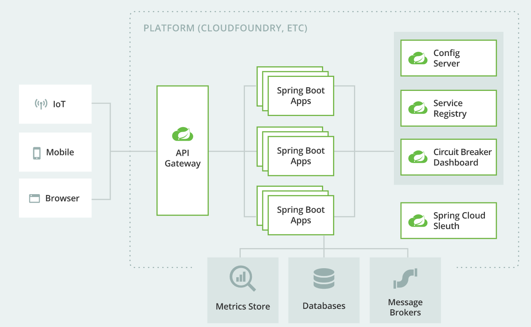531x327 pixels.
Task: Select the "Mobile" label text
Action: point(60,152)
